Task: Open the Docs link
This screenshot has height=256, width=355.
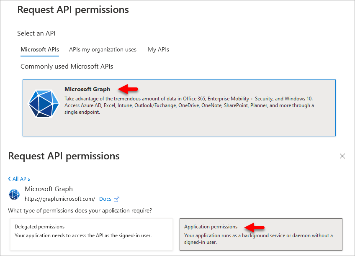Action: click(x=105, y=199)
